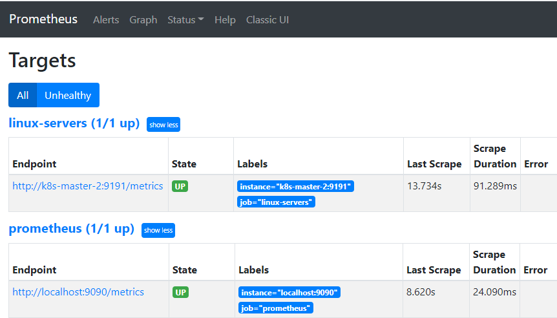The width and height of the screenshot is (557, 318).
Task: Select the 8.620s last scrape value
Action: (421, 292)
